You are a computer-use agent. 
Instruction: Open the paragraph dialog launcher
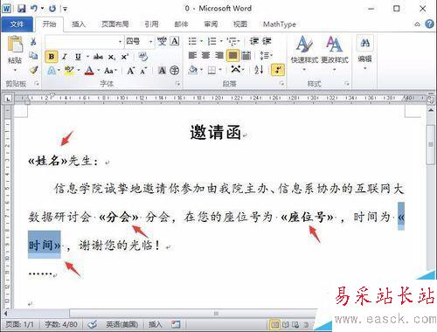pos(281,84)
